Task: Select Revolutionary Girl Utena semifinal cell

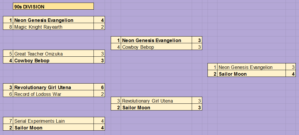Action: 156,100
